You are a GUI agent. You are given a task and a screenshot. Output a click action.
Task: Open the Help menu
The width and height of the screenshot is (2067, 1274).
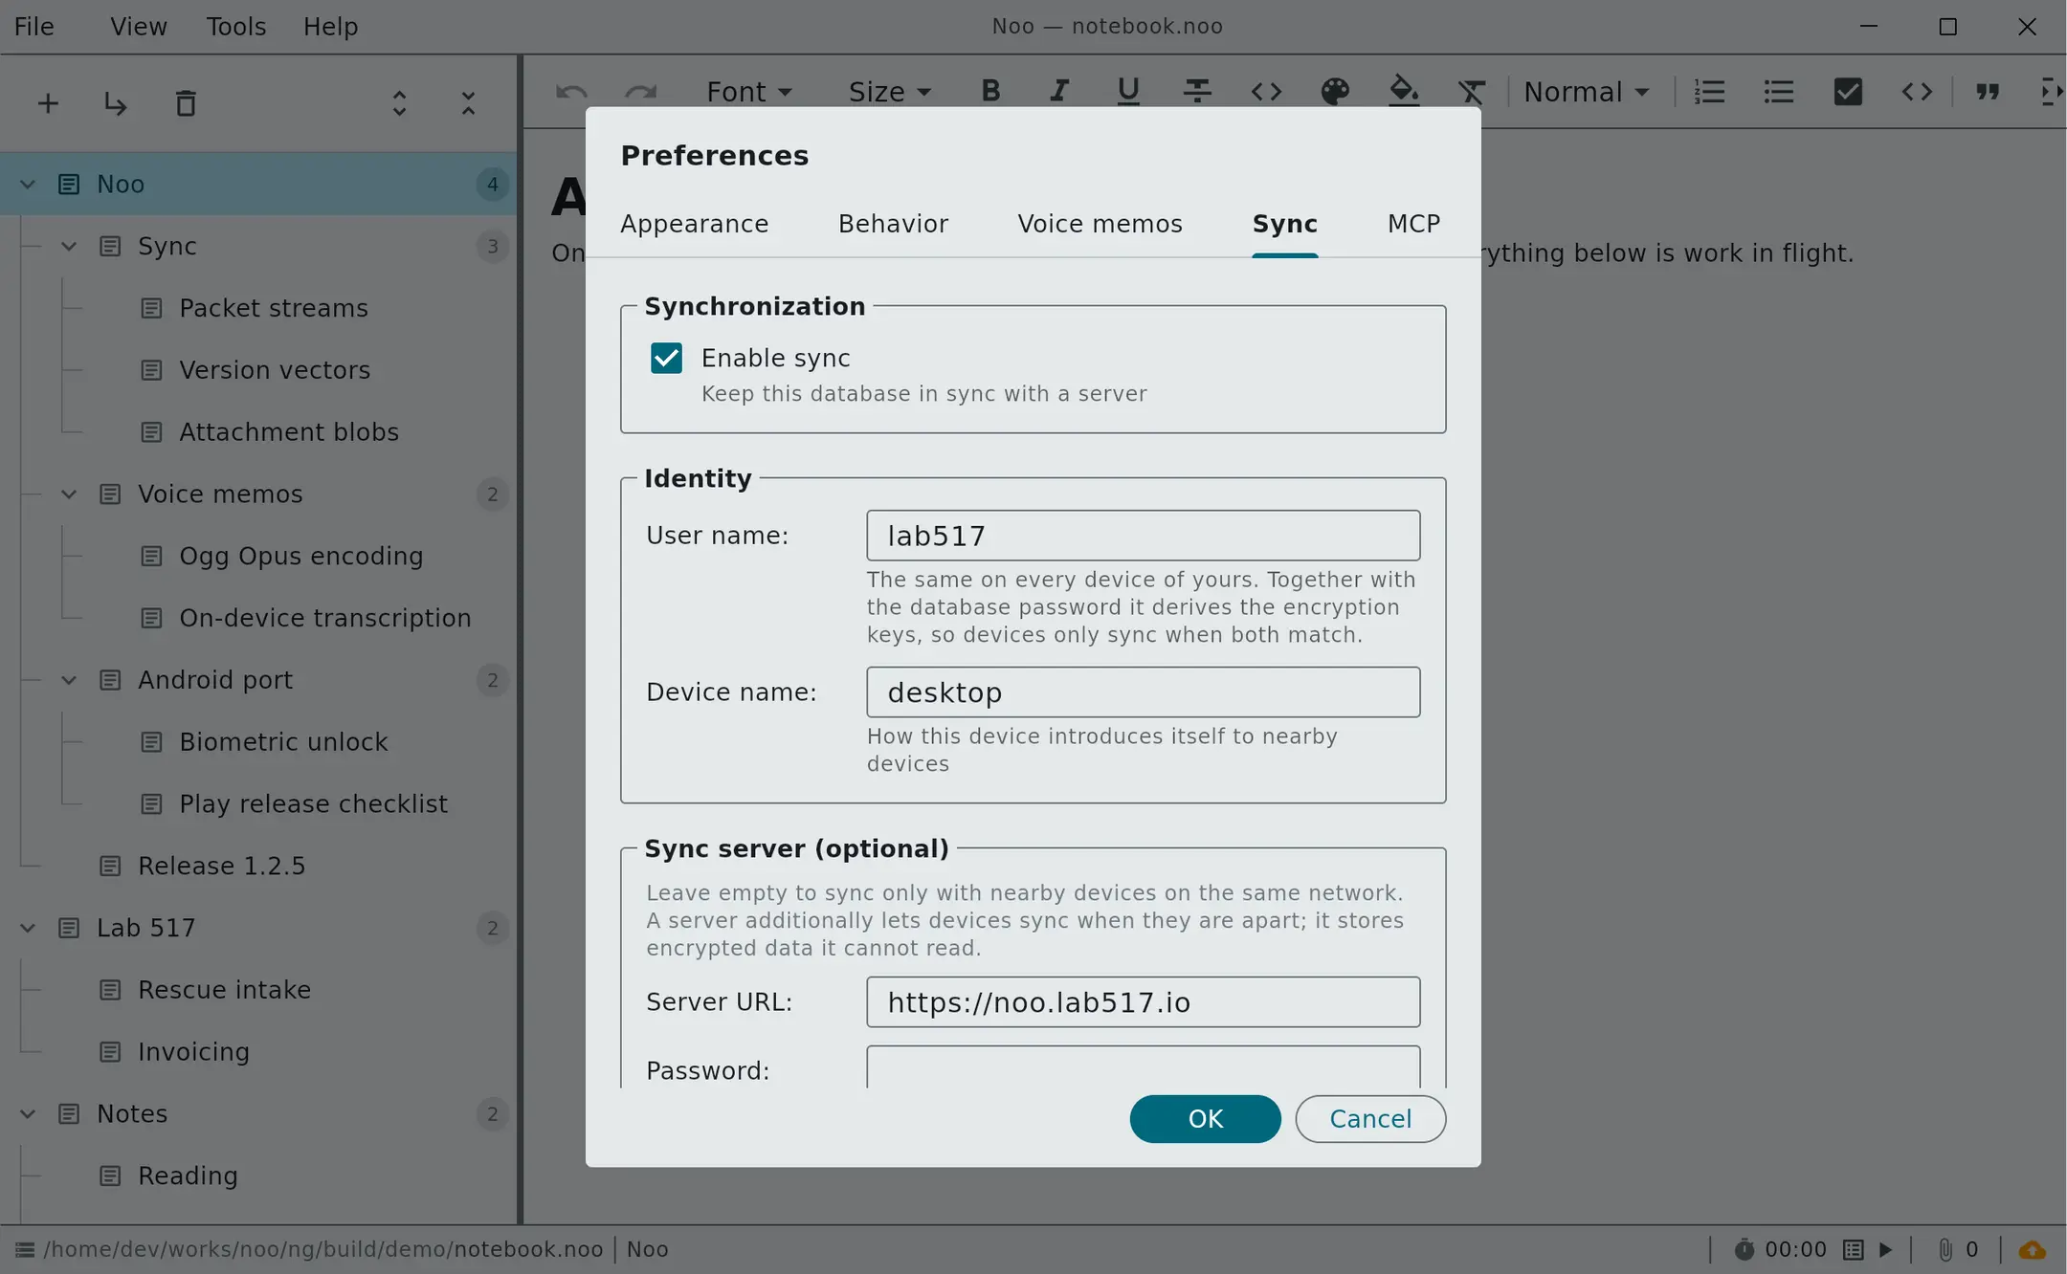330,27
